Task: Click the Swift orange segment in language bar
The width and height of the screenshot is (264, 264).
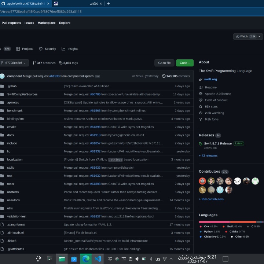Action: [243, 222]
